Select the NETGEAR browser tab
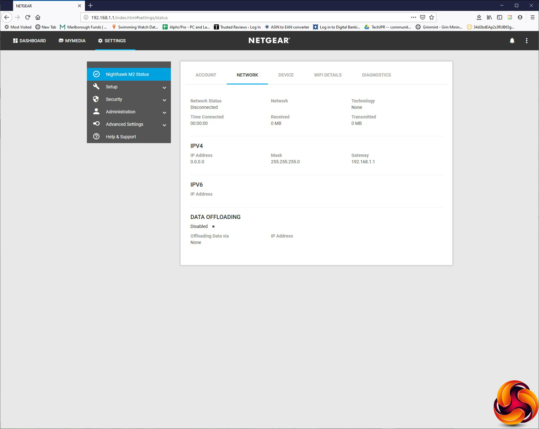539x429 pixels. [x=49, y=6]
